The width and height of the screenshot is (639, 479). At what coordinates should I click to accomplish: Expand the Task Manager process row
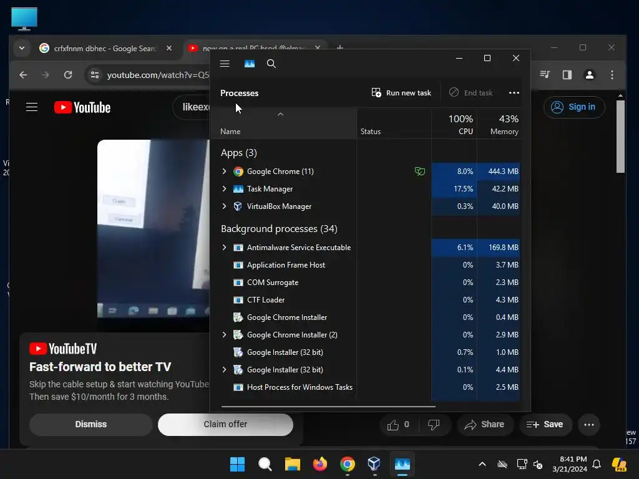(224, 188)
